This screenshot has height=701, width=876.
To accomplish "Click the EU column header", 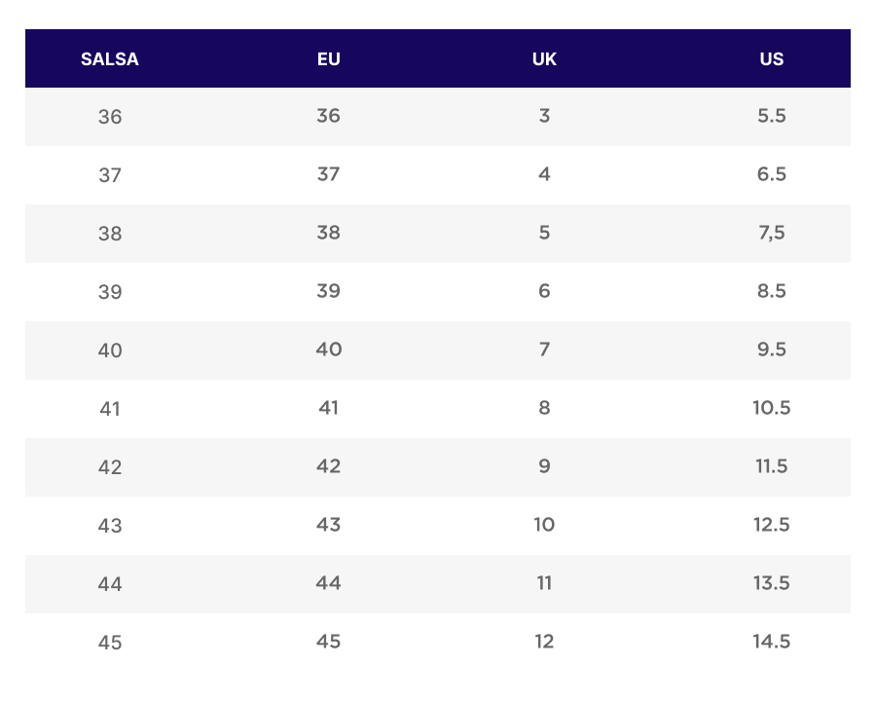I will 329,59.
